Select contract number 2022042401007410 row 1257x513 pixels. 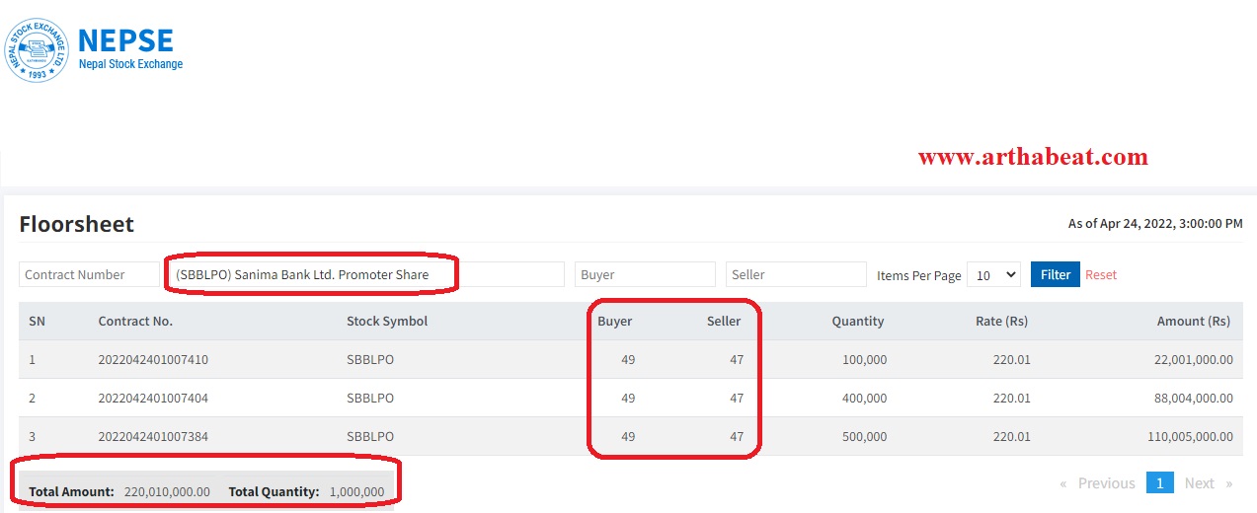(153, 360)
